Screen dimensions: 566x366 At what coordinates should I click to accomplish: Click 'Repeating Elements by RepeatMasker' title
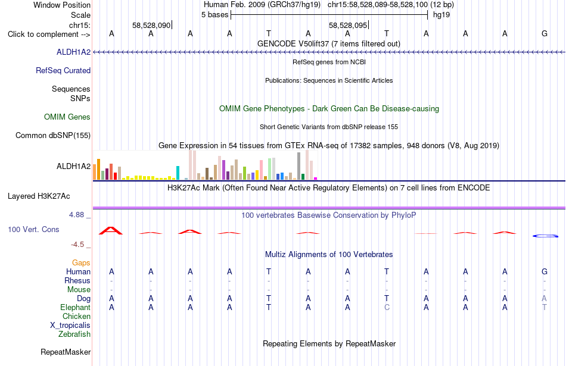329,344
